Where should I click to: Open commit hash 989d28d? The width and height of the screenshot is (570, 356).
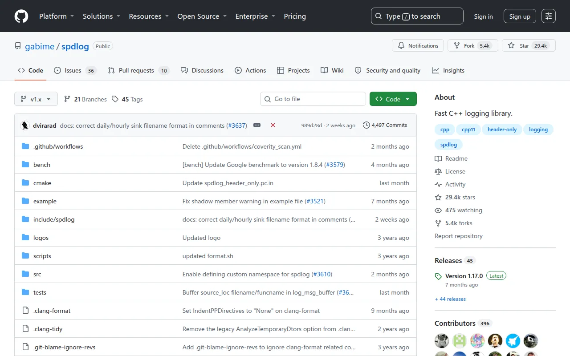[x=312, y=125]
